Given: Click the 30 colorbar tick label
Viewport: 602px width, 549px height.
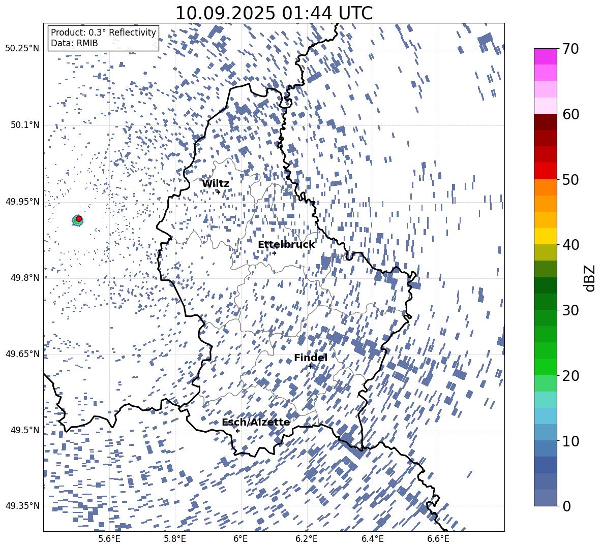Looking at the screenshot, I should [x=570, y=310].
